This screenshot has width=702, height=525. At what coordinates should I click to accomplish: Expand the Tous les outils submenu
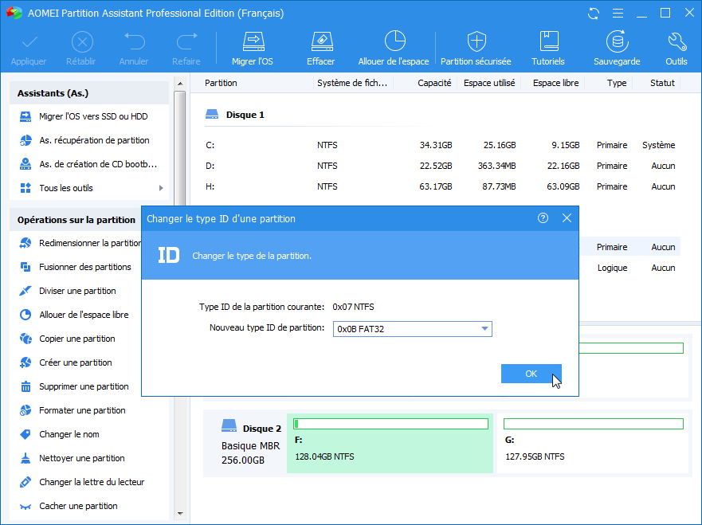[161, 188]
